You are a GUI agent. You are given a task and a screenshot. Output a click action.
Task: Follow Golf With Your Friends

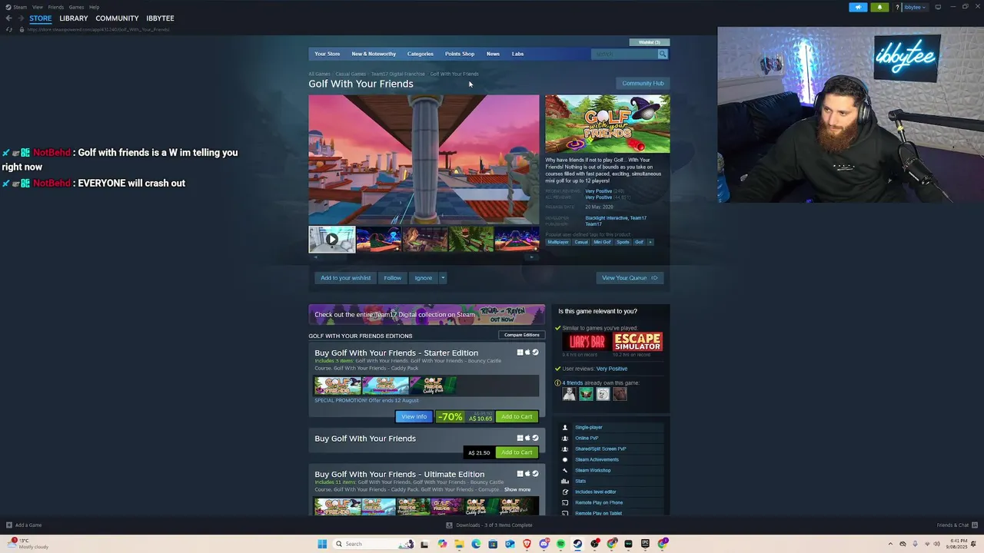coord(392,278)
